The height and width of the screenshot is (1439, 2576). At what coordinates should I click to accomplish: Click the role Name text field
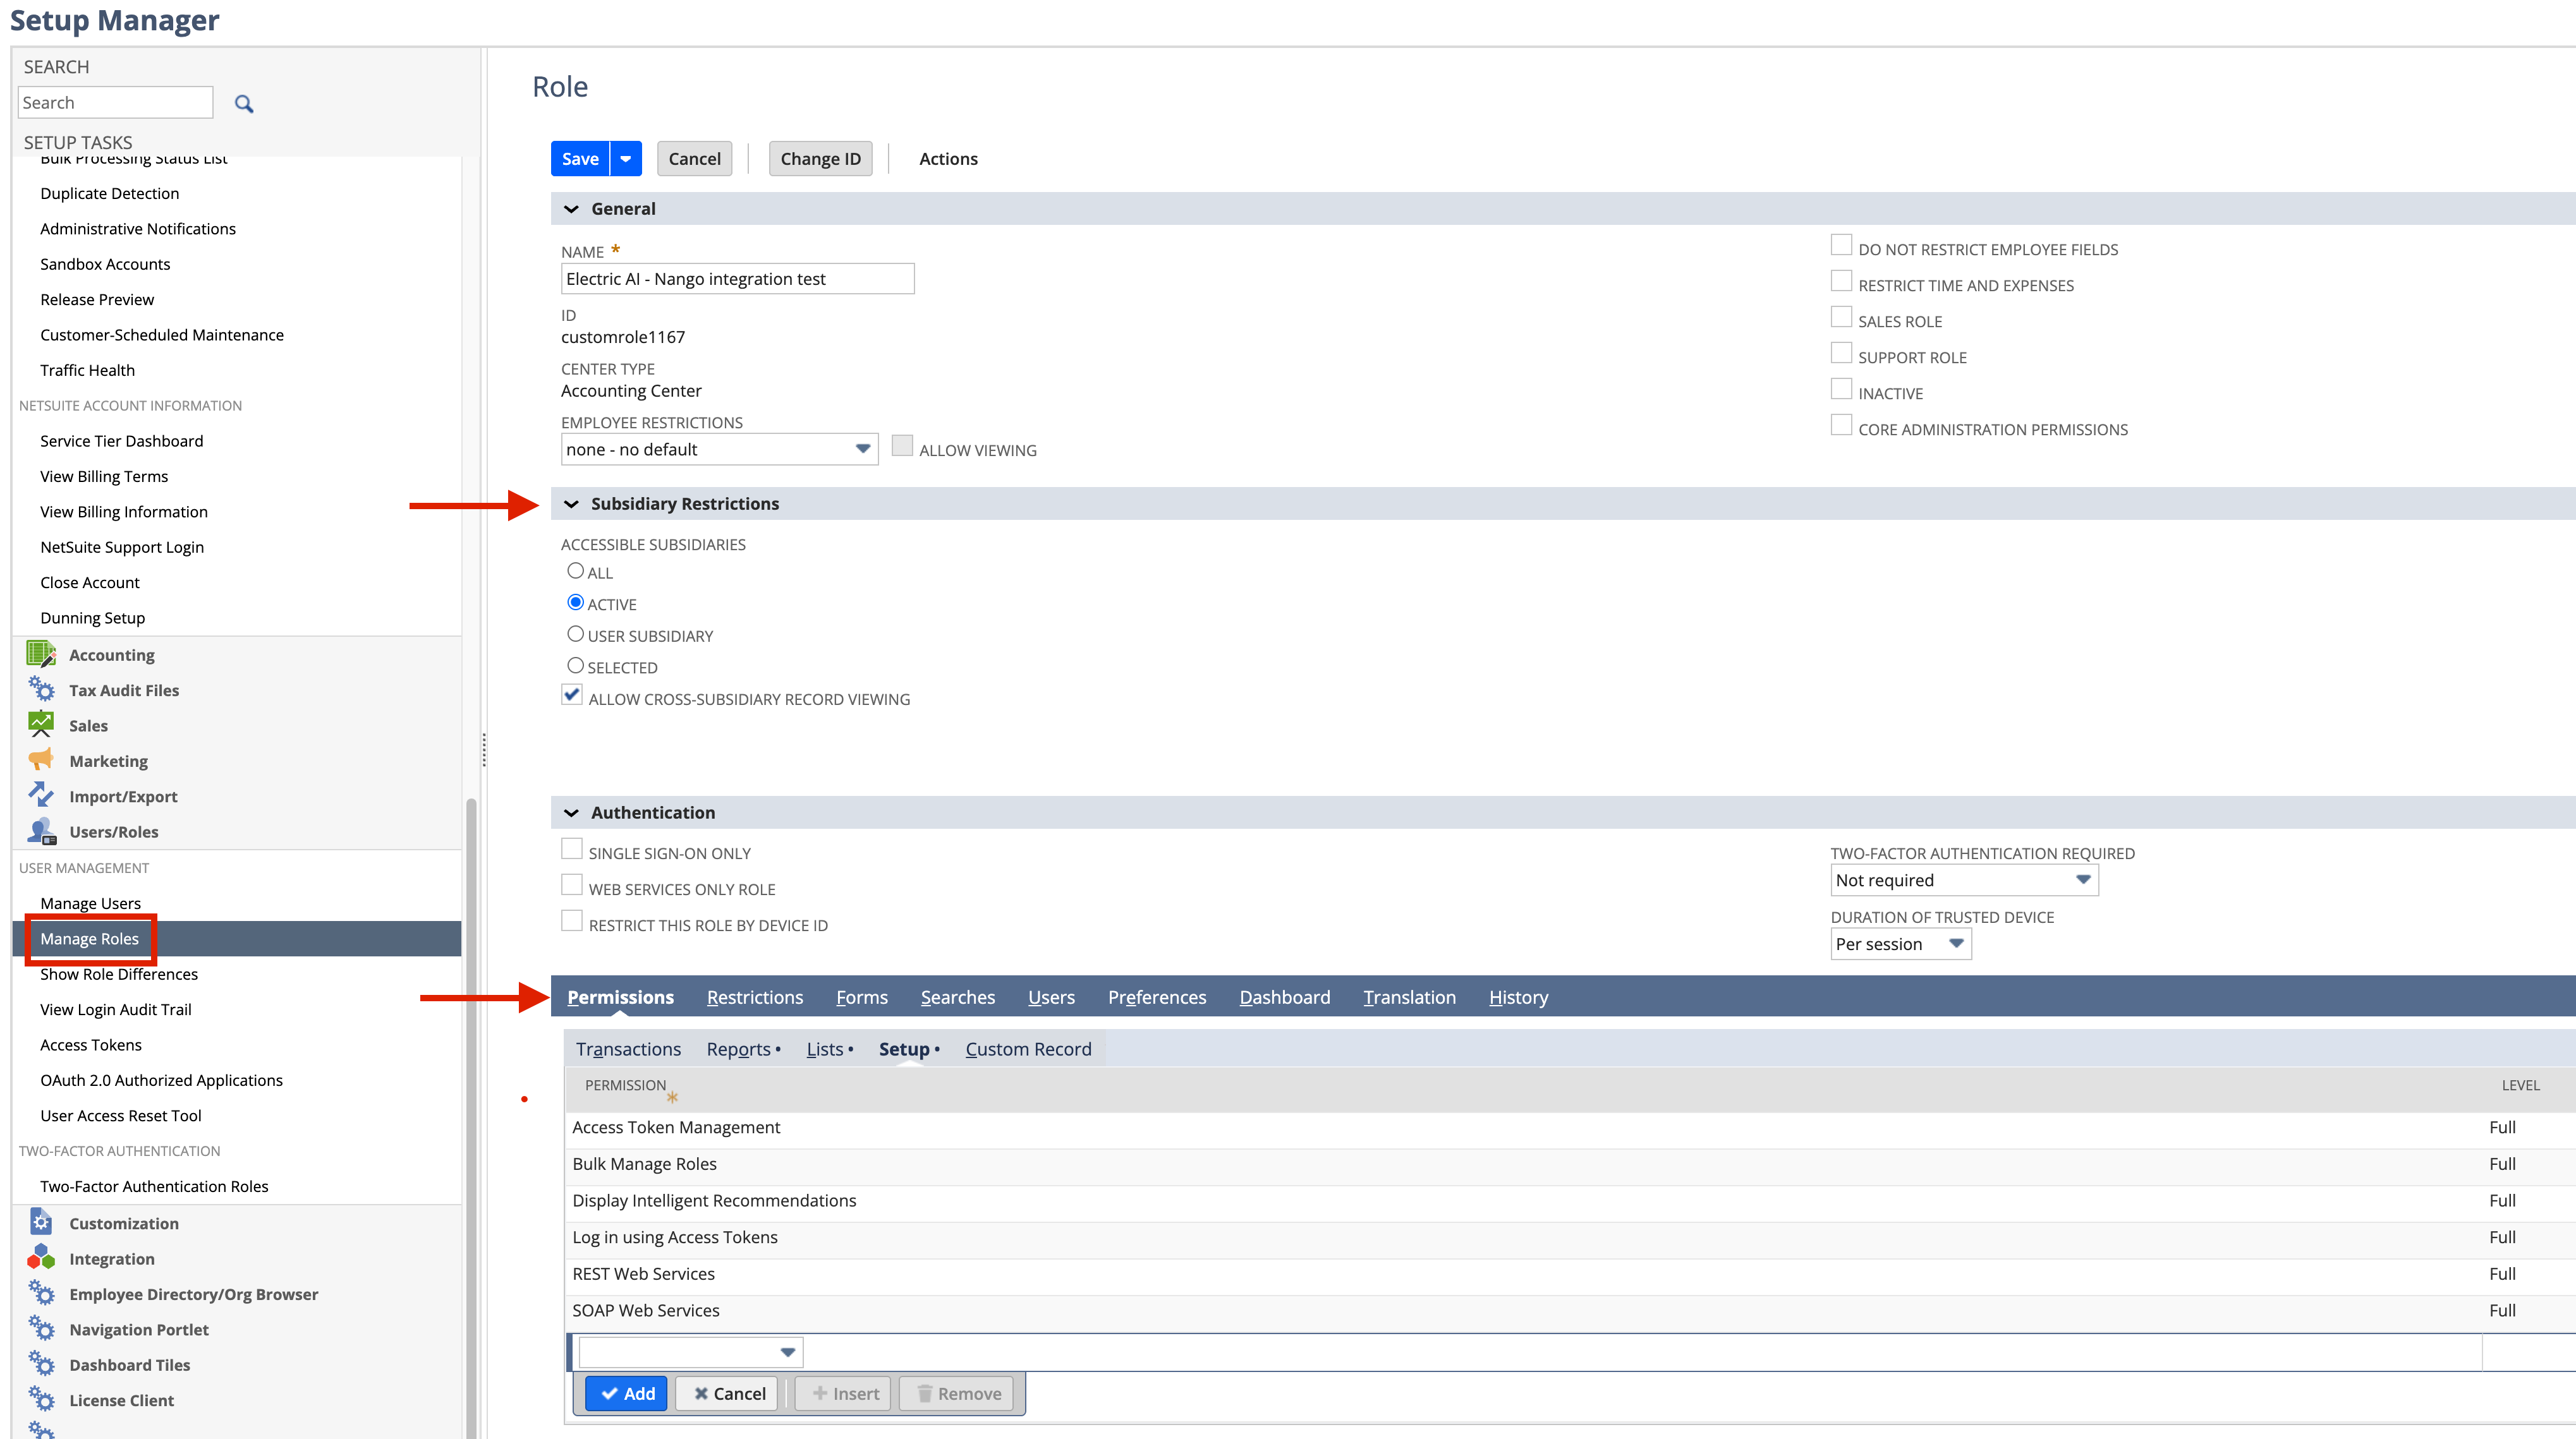coord(737,279)
